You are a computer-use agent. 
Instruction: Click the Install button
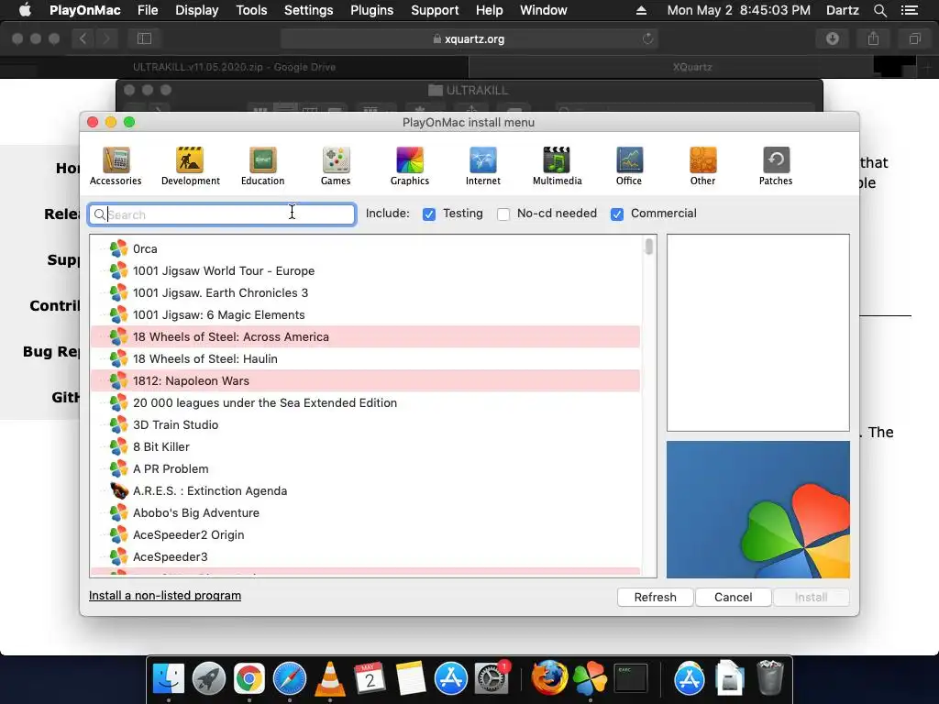coord(811,597)
